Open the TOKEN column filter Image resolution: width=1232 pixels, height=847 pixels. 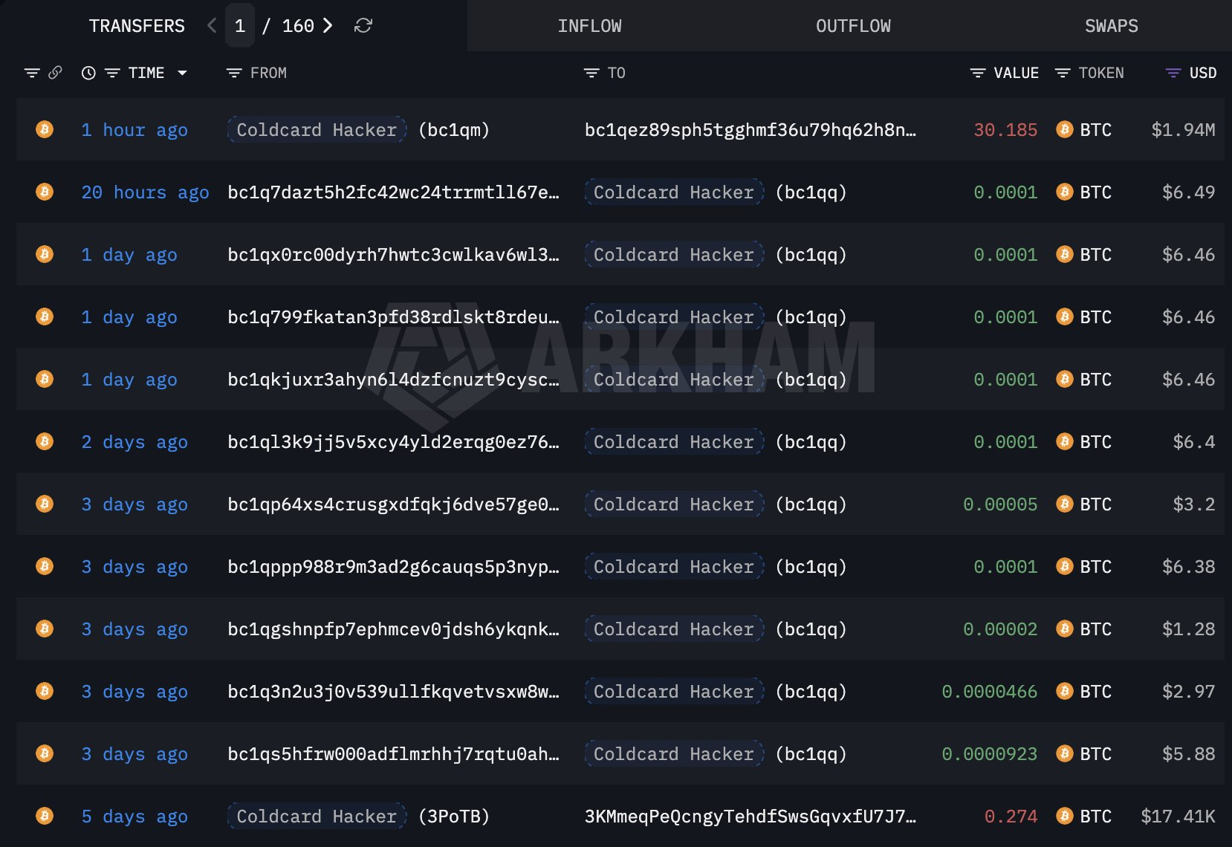[1063, 73]
